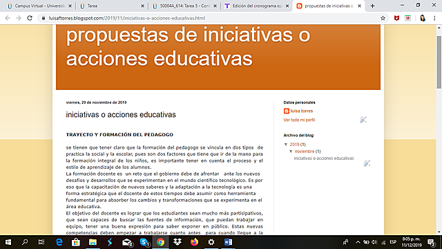Switch to the Tarea tab

(x=113, y=6)
